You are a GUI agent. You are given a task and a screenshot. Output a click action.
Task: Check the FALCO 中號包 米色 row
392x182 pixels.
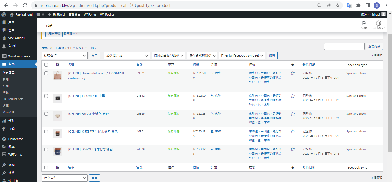46,114
